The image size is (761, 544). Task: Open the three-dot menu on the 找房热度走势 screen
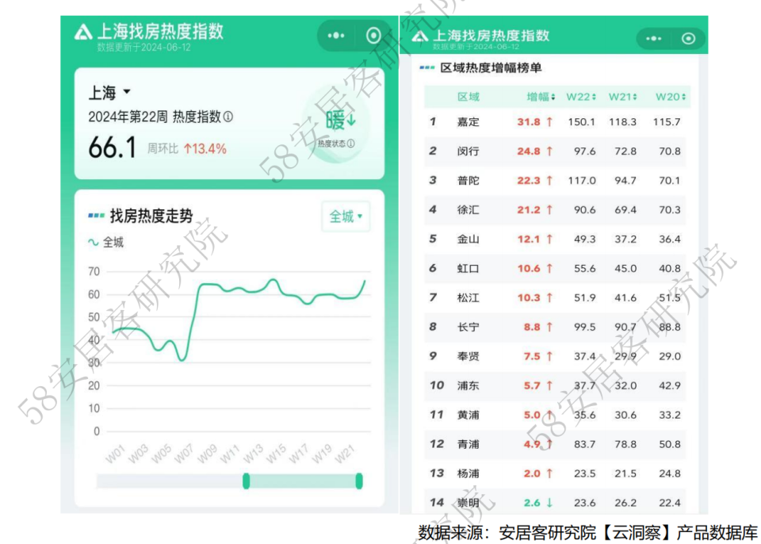tap(336, 36)
